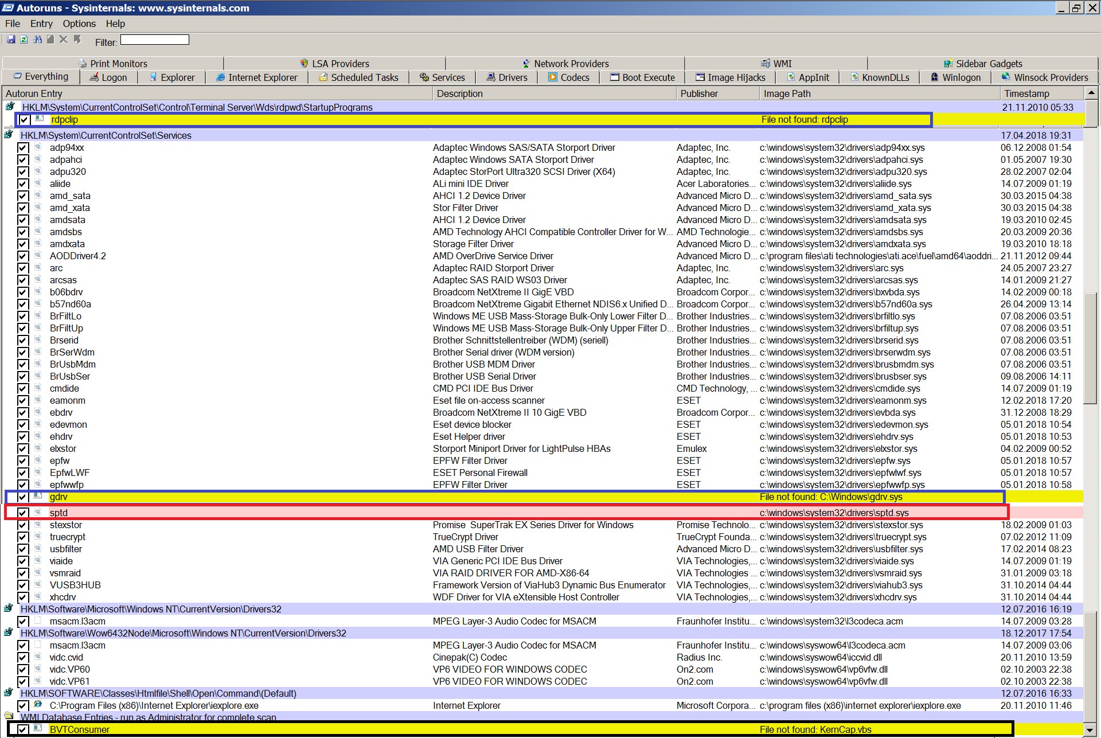
Task: Click the Save floppy disk toolbar icon
Action: 10,40
